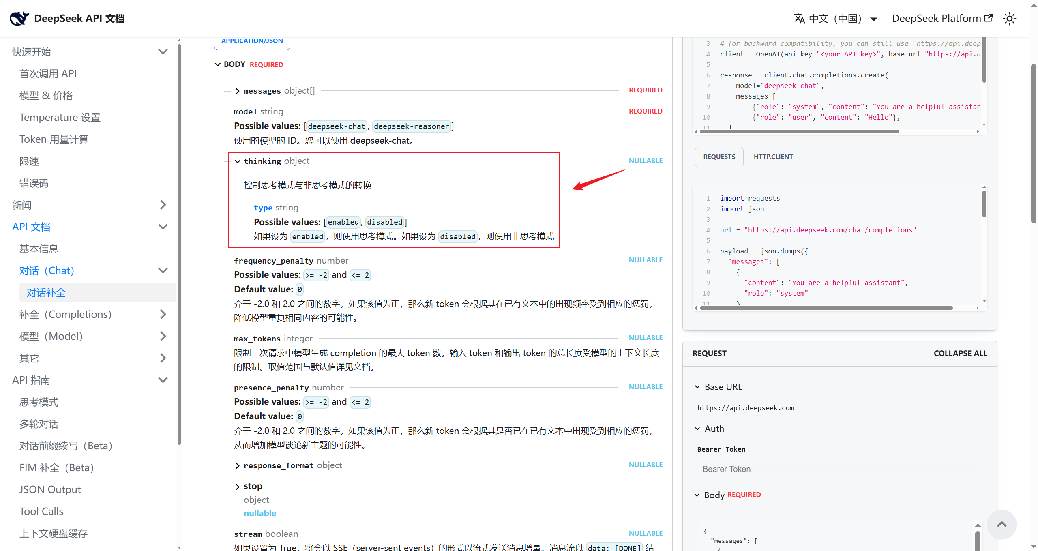Click the main page vertical scrollbar
Image resolution: width=1038 pixels, height=551 pixels.
[1034, 144]
